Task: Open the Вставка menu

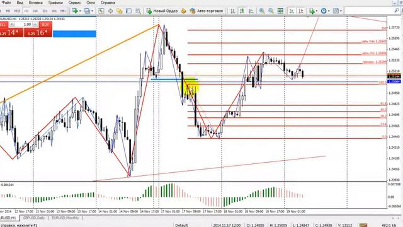Action: [35, 3]
